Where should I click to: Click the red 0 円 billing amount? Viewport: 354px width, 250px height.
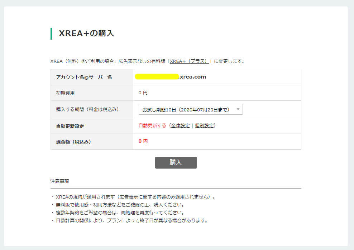click(x=143, y=141)
